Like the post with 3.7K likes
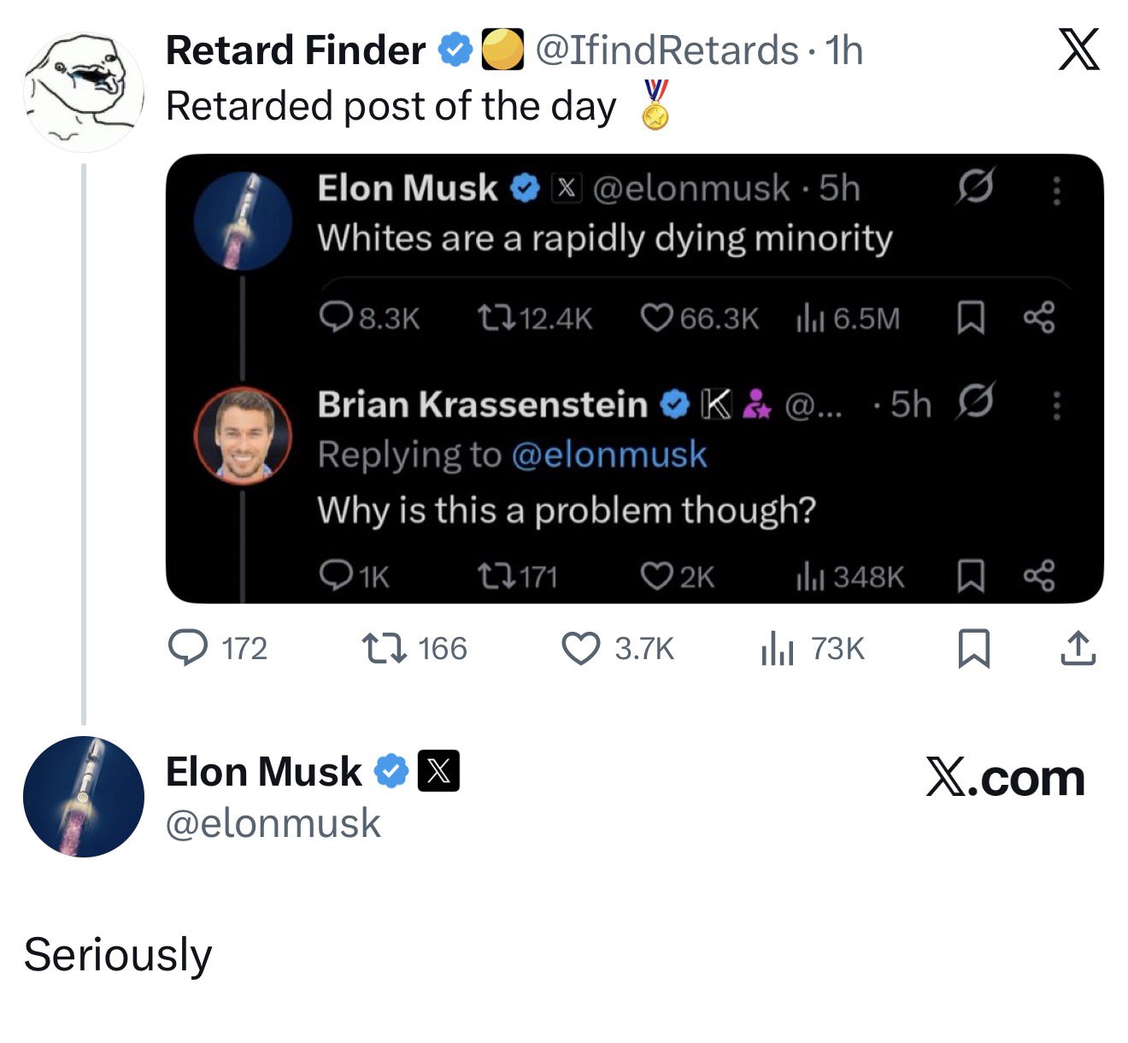 580,648
